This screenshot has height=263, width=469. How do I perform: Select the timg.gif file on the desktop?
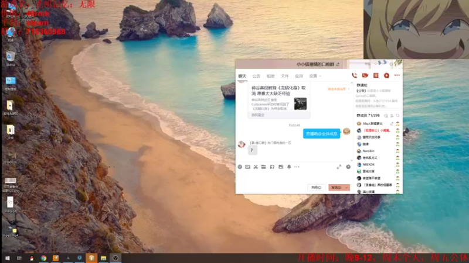coord(11,205)
